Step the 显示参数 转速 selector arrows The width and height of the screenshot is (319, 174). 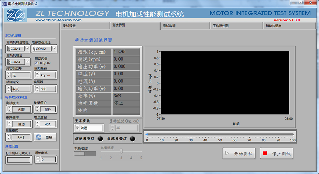pyautogui.click(x=77, y=128)
